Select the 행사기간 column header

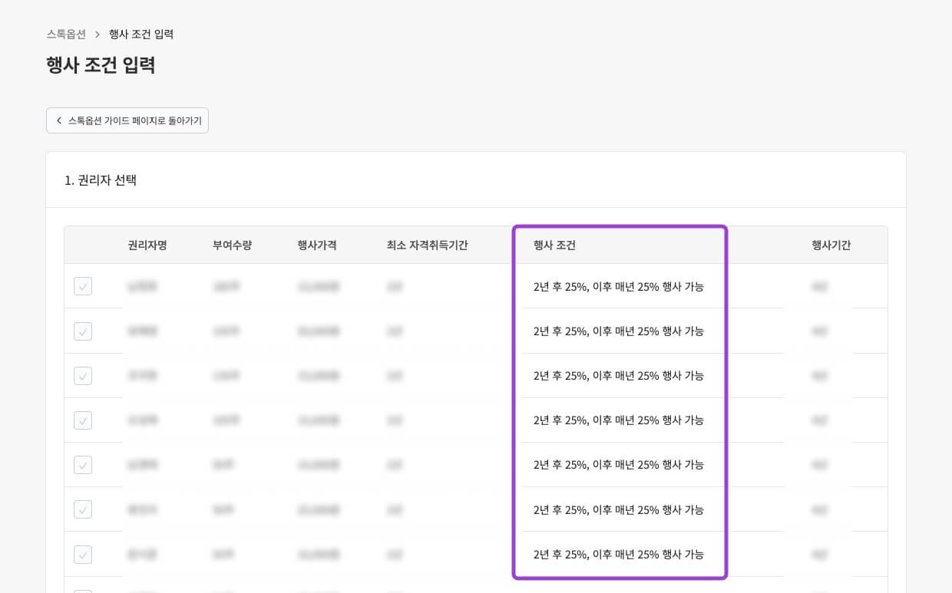[x=831, y=245]
